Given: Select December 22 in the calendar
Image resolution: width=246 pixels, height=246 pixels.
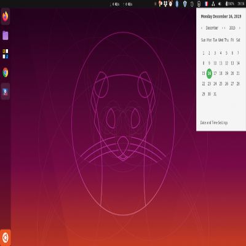Looking at the screenshot, I should 204,84.
